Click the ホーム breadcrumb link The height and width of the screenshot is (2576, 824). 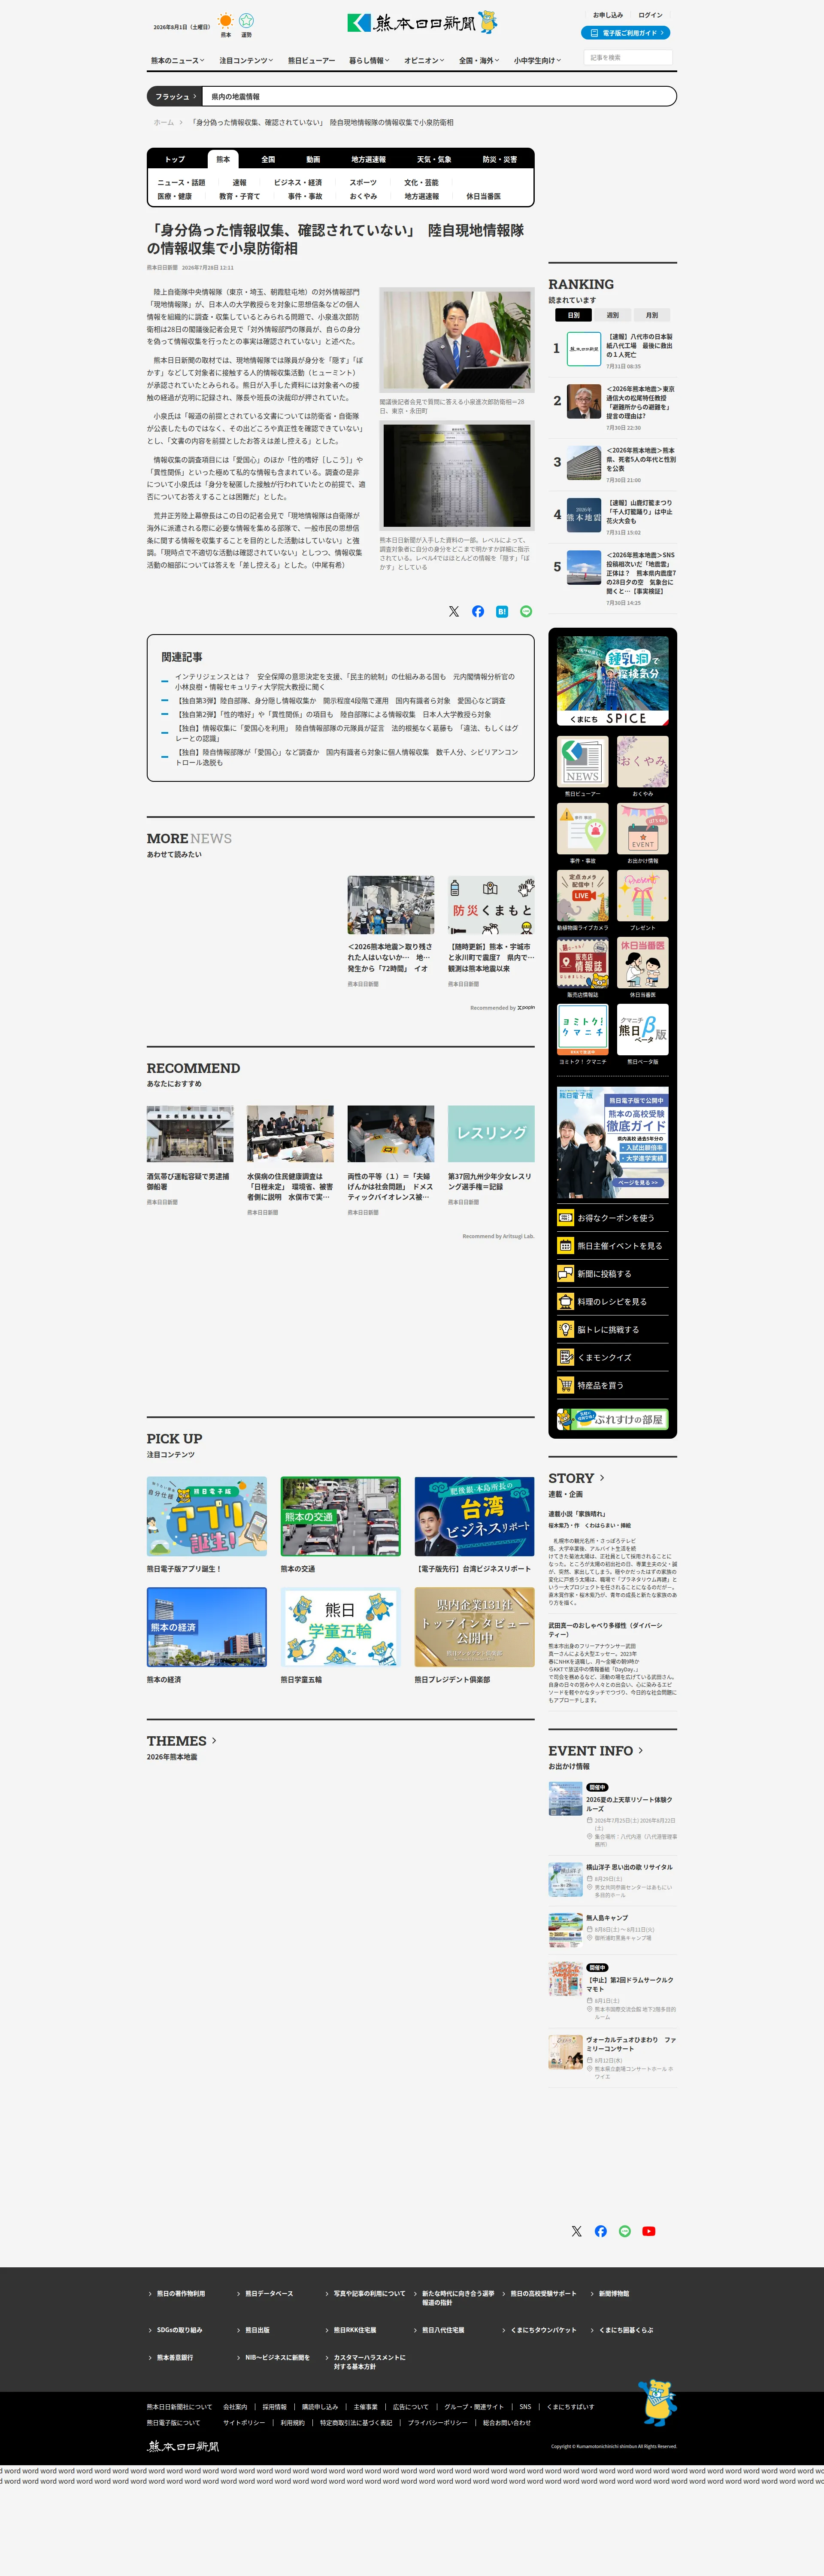[x=163, y=122]
